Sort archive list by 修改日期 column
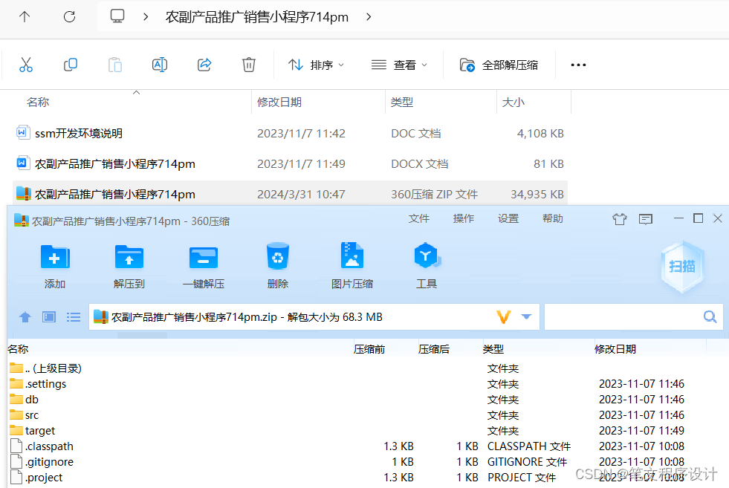Viewport: 729px width, 488px height. click(615, 349)
